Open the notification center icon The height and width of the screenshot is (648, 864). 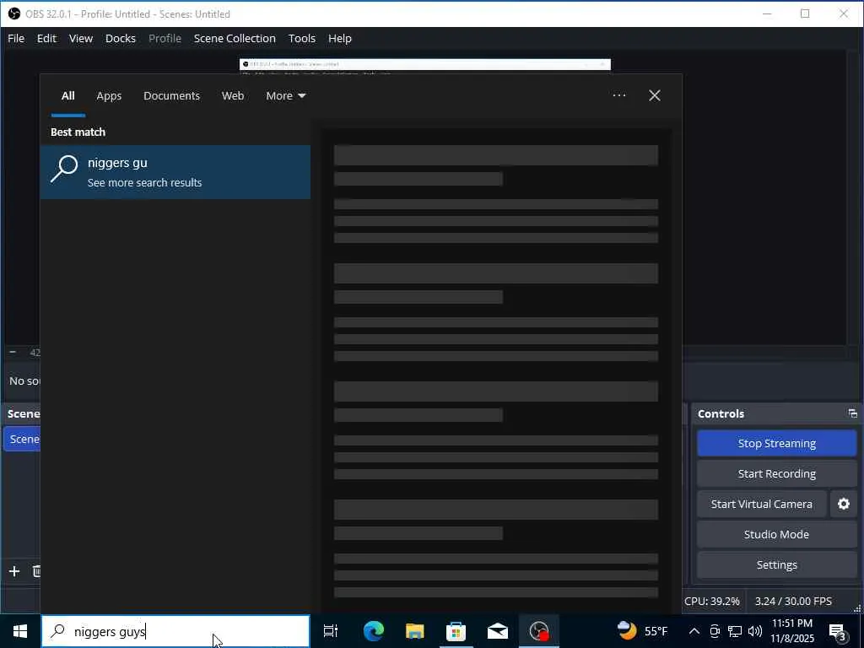837,631
